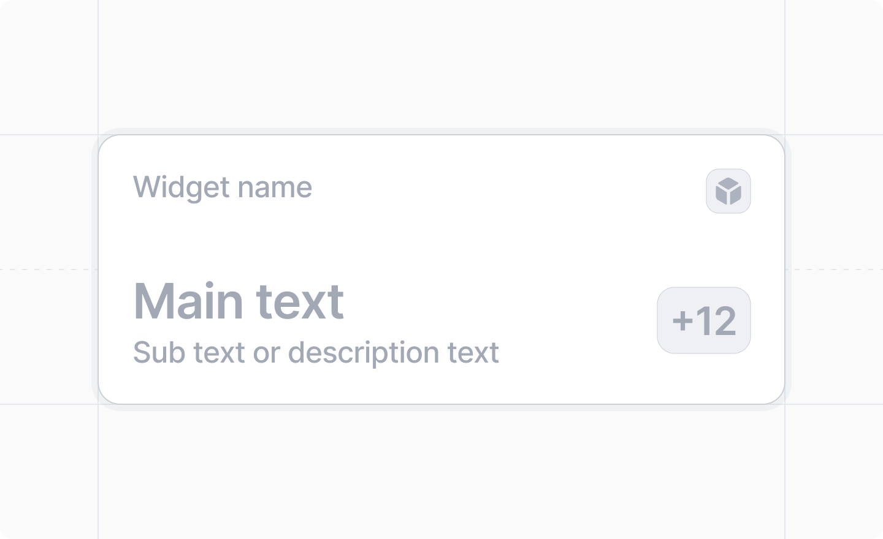
Task: Select the +12 badge
Action: [x=704, y=320]
